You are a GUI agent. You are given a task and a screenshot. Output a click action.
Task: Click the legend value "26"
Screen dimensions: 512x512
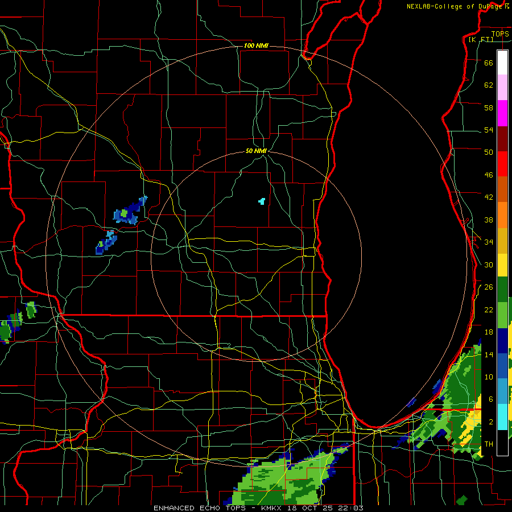pyautogui.click(x=489, y=287)
